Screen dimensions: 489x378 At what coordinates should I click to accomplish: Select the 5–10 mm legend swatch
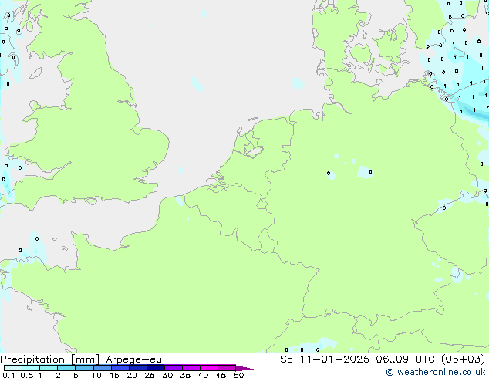point(84,368)
